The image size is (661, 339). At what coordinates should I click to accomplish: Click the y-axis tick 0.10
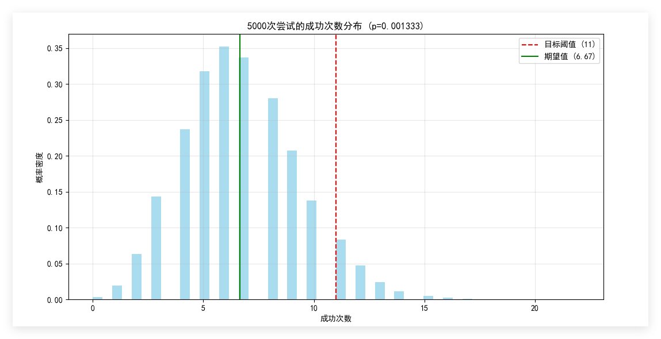[55, 228]
